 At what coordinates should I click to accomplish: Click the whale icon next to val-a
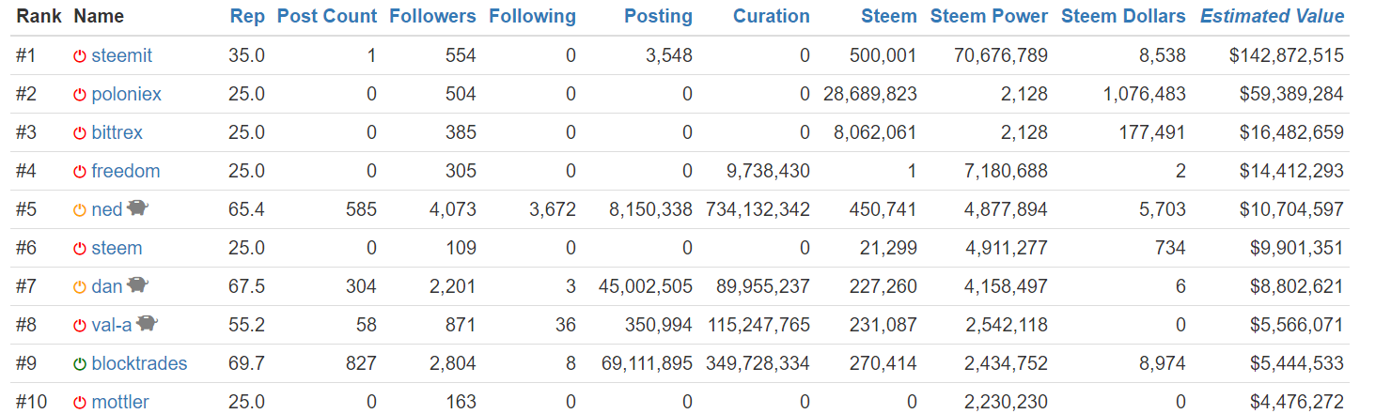(x=147, y=324)
